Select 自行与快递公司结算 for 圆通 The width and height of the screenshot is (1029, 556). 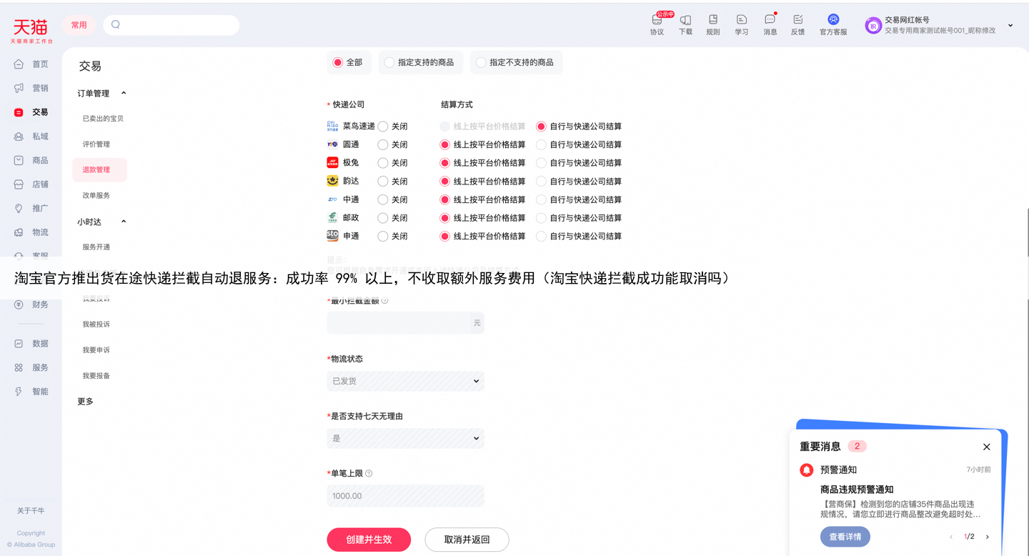point(541,145)
